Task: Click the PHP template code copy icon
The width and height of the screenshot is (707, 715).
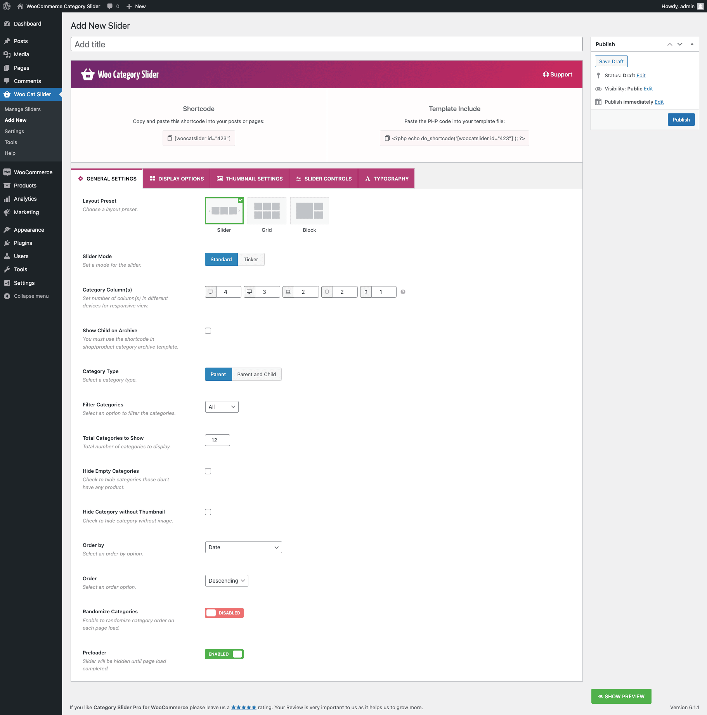Action: 387,138
